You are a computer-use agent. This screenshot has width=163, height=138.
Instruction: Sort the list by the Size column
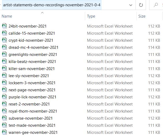(142, 16)
